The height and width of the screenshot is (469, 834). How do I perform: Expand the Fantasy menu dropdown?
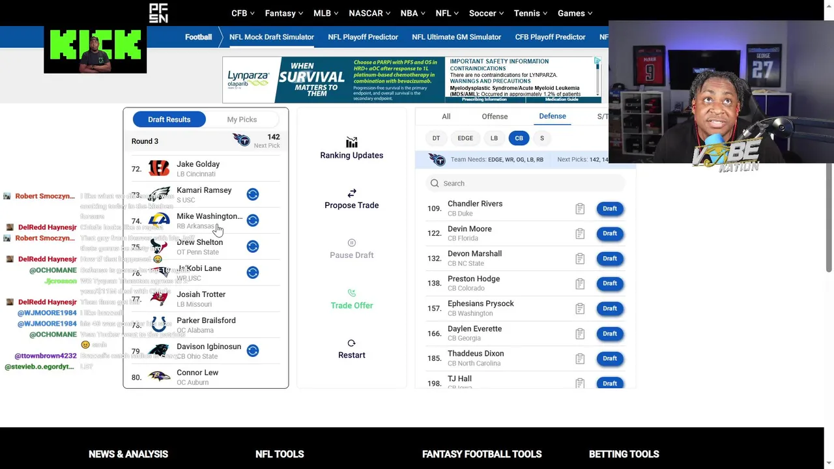(284, 13)
